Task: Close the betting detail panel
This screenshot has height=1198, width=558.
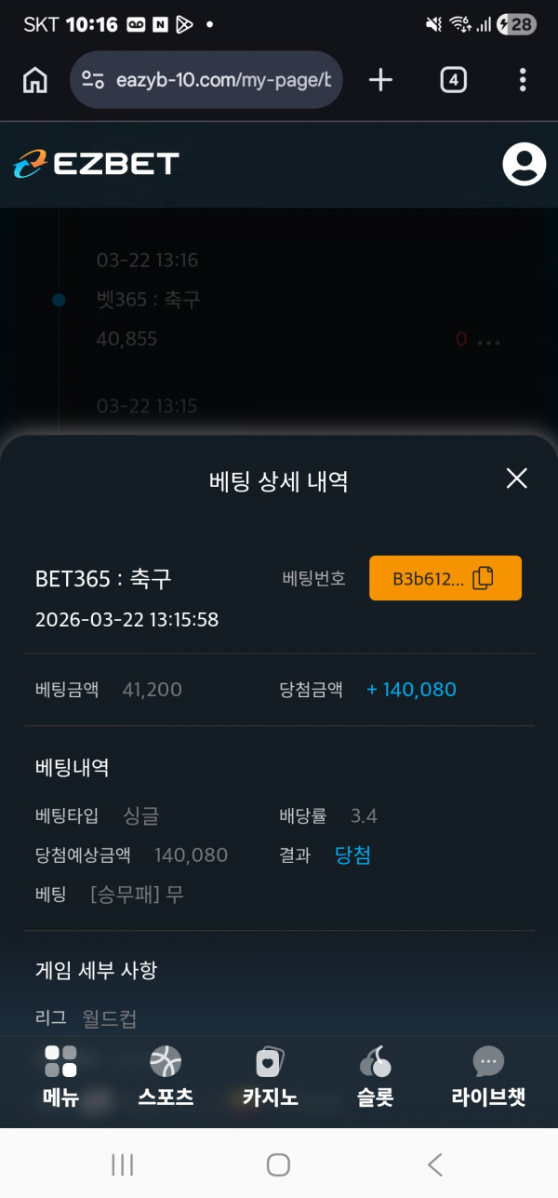Action: pyautogui.click(x=516, y=478)
